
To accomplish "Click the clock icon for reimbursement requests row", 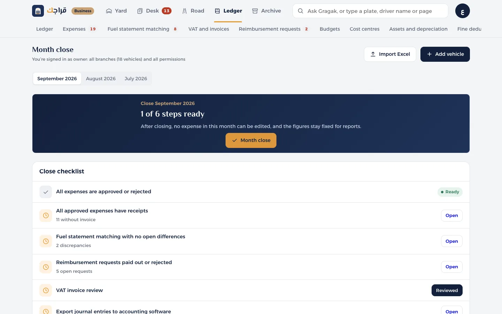I will (46, 267).
